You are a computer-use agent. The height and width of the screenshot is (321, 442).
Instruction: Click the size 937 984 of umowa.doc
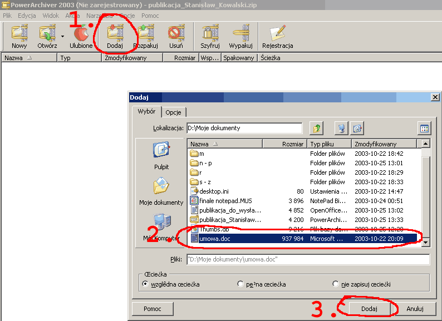[293, 239]
